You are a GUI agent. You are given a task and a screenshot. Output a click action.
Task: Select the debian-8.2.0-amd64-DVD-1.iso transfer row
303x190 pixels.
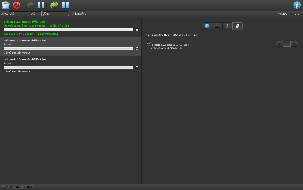[x=71, y=28]
